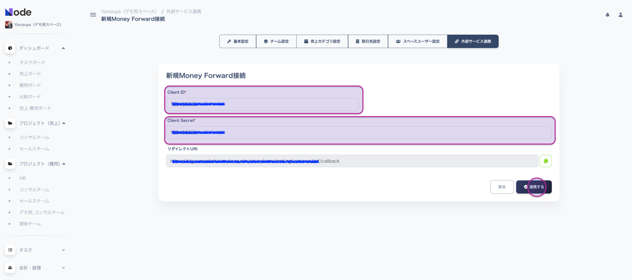This screenshot has height=280, width=632.
Task: Select the スペースユーザー設定 tab
Action: click(417, 41)
